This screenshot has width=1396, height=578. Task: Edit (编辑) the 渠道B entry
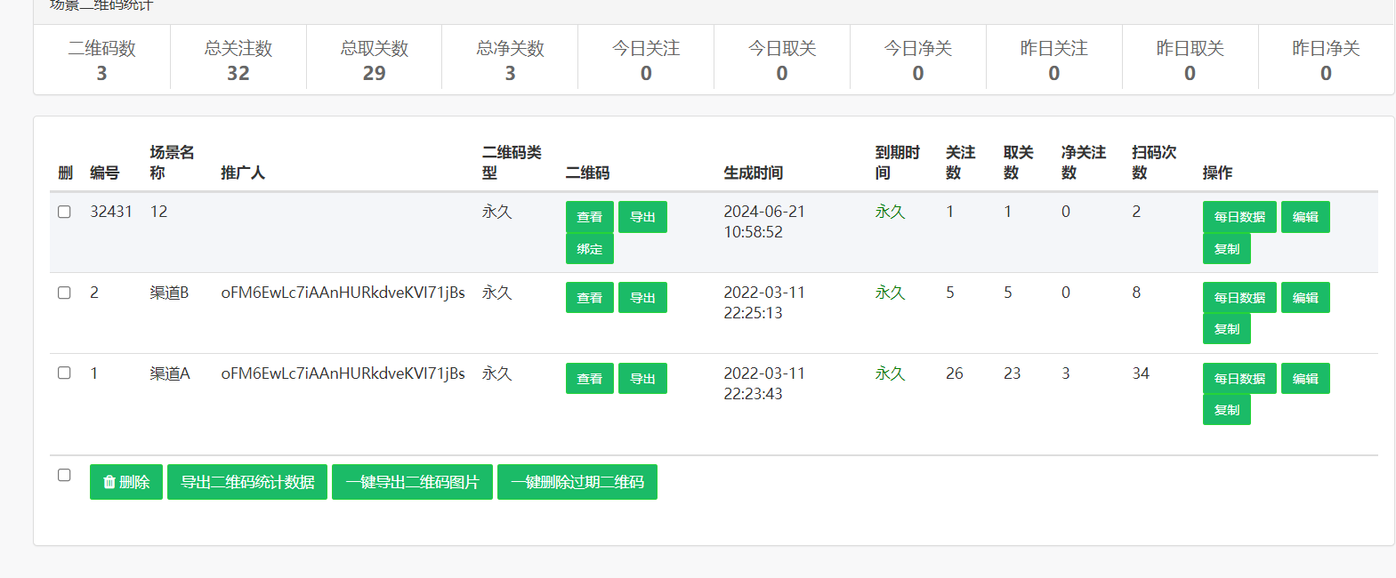1305,298
